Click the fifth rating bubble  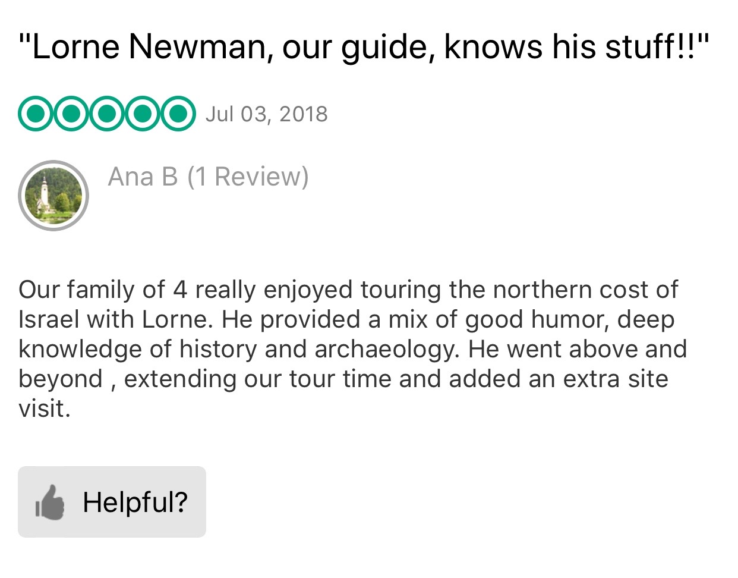[178, 114]
